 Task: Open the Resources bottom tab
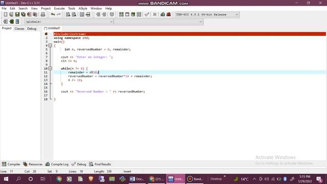pos(33,164)
